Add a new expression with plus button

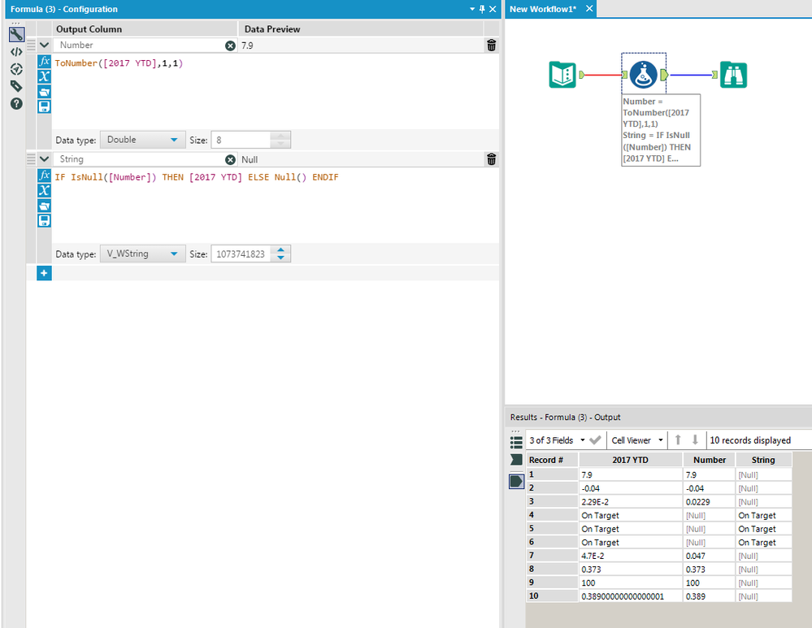pyautogui.click(x=44, y=273)
